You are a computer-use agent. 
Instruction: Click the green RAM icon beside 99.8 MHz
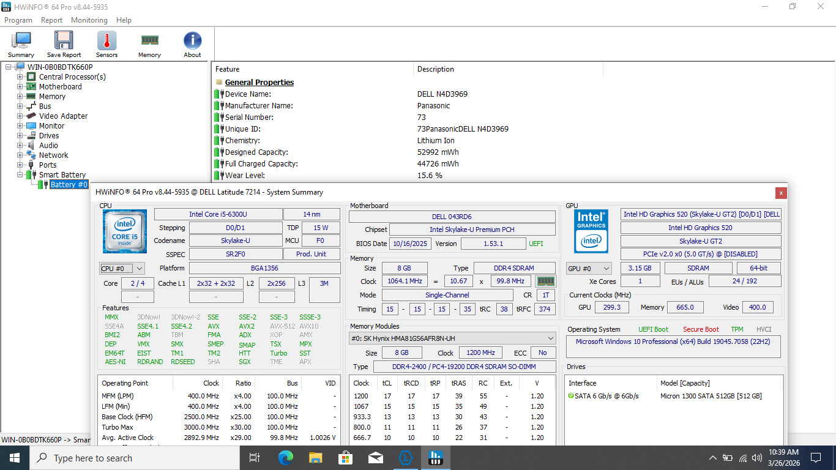pyautogui.click(x=545, y=282)
